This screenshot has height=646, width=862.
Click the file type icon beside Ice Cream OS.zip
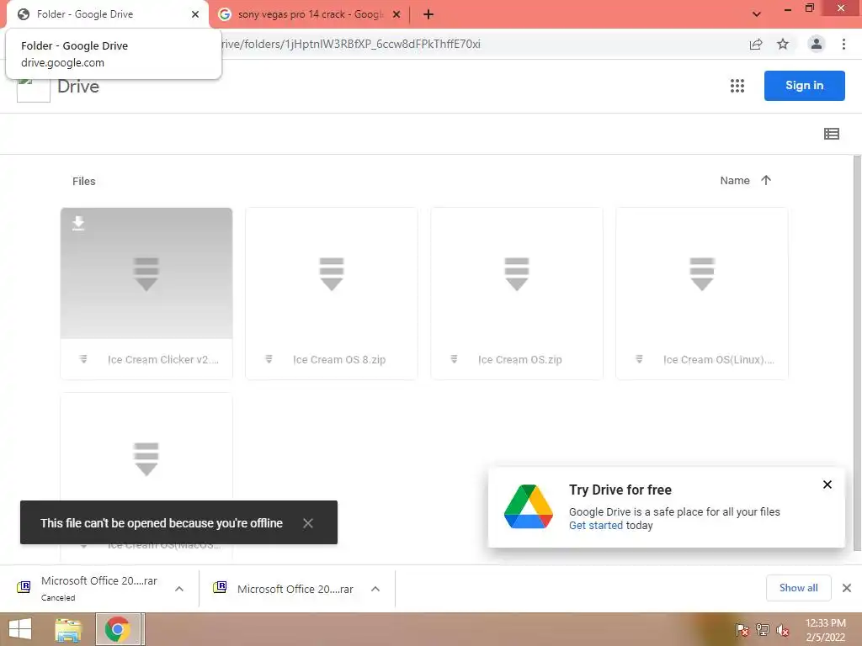tap(454, 359)
